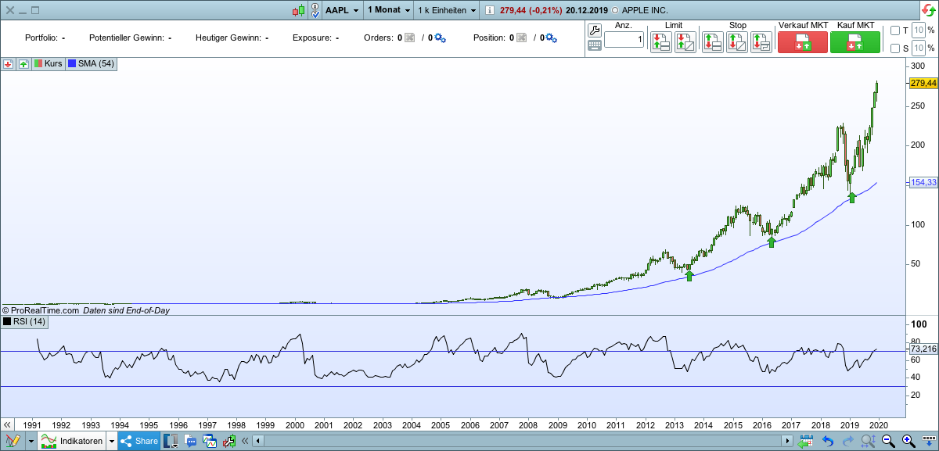Image resolution: width=939 pixels, height=451 pixels.
Task: Click the zoom in magnifier
Action: click(x=909, y=441)
